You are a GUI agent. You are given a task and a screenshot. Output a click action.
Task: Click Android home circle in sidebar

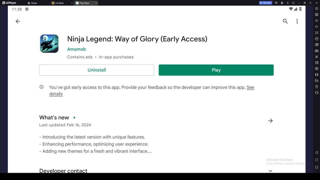[x=317, y=160]
